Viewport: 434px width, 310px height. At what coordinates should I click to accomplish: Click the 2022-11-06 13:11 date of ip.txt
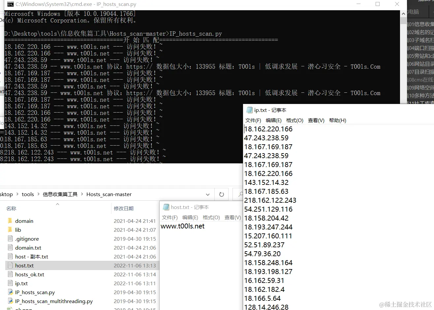[135, 283]
